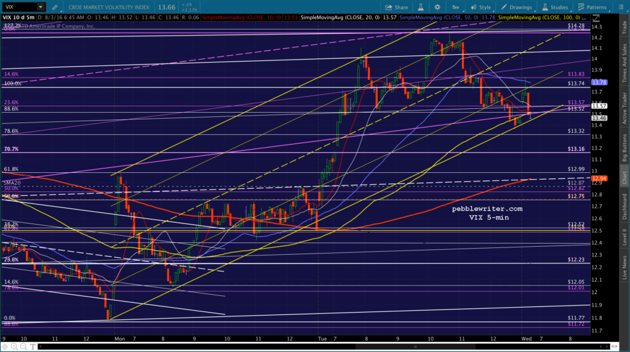This screenshot has width=630, height=352.
Task: Click the SMA20 label on chart
Action: coord(12,183)
